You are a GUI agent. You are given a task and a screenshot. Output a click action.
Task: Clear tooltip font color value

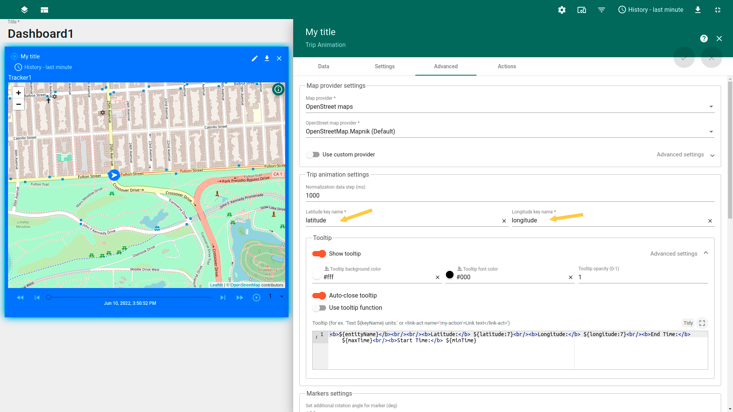click(x=570, y=278)
